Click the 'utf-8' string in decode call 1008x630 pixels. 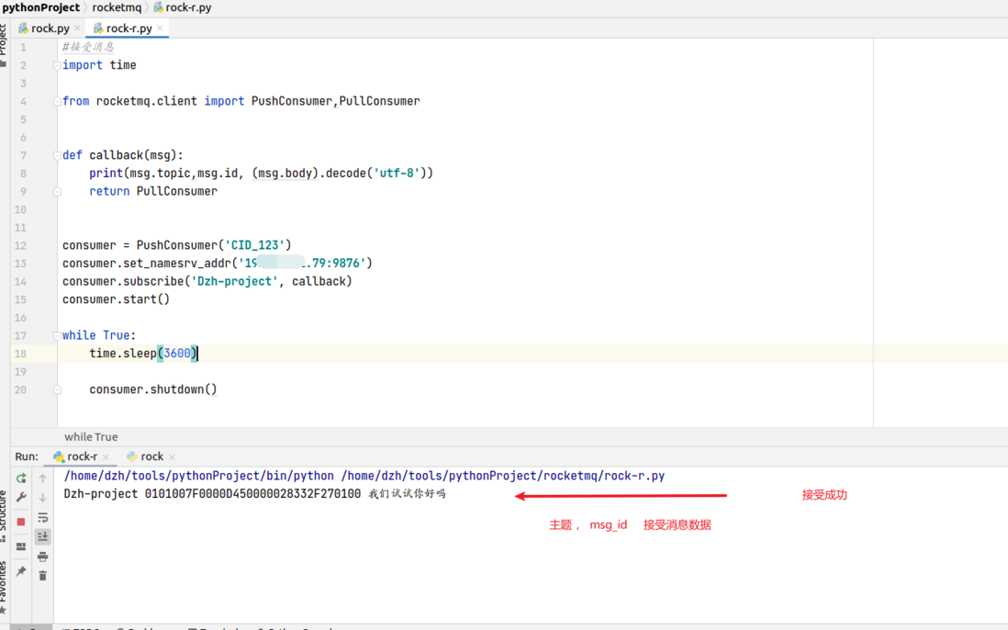[x=397, y=173]
